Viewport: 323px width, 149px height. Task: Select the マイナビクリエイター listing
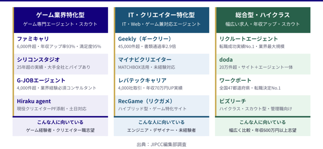pos(145,60)
